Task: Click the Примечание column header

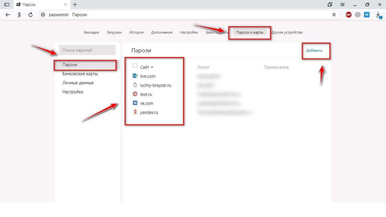Action: (x=276, y=67)
